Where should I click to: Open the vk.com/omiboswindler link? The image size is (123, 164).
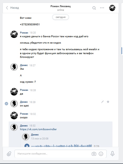[x=38, y=129]
